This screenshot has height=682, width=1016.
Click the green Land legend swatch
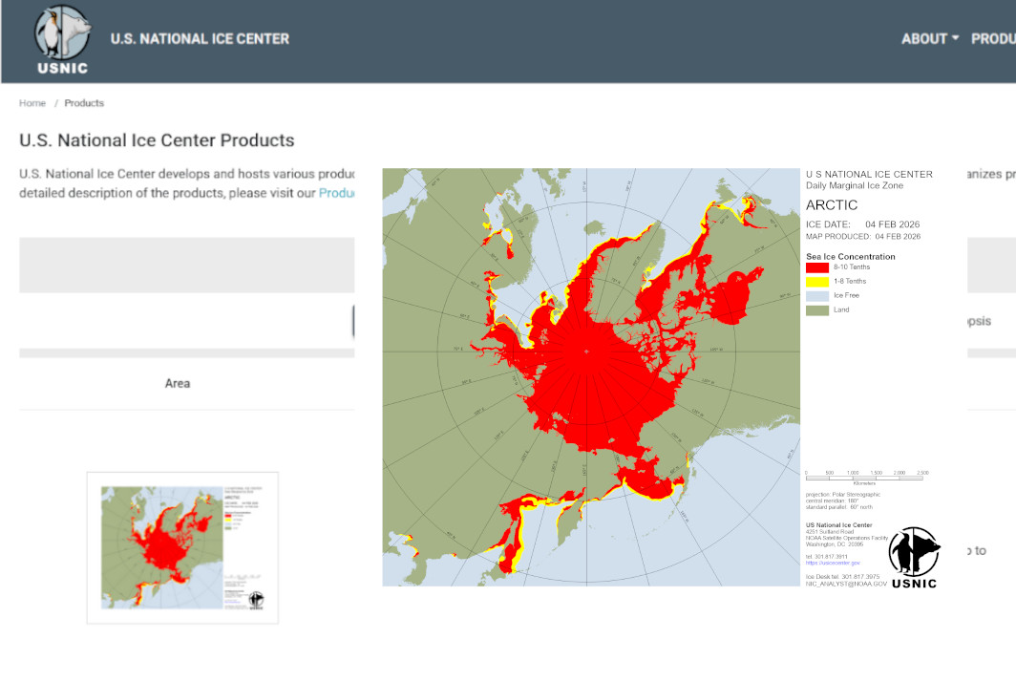[817, 309]
